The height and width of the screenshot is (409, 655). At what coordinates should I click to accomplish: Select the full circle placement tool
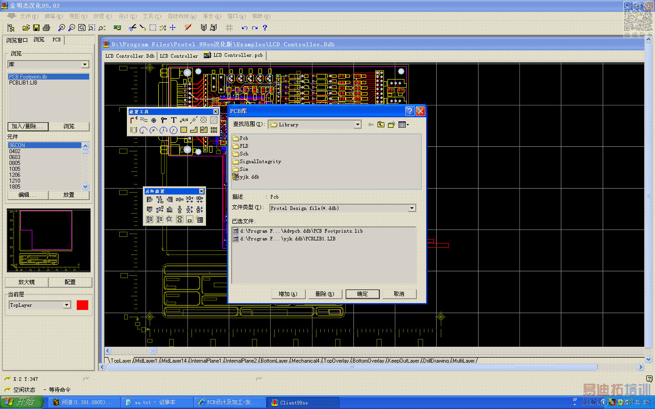coord(173,130)
